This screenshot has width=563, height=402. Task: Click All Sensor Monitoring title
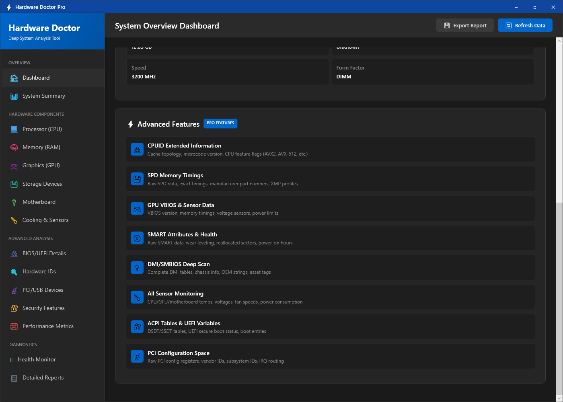pyautogui.click(x=175, y=294)
